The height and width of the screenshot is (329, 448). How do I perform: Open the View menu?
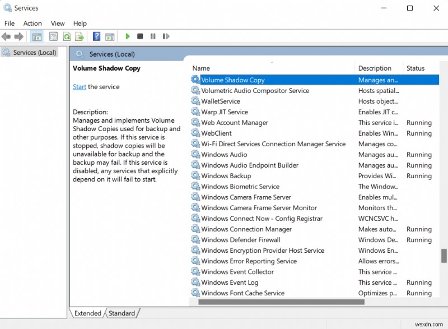[57, 24]
